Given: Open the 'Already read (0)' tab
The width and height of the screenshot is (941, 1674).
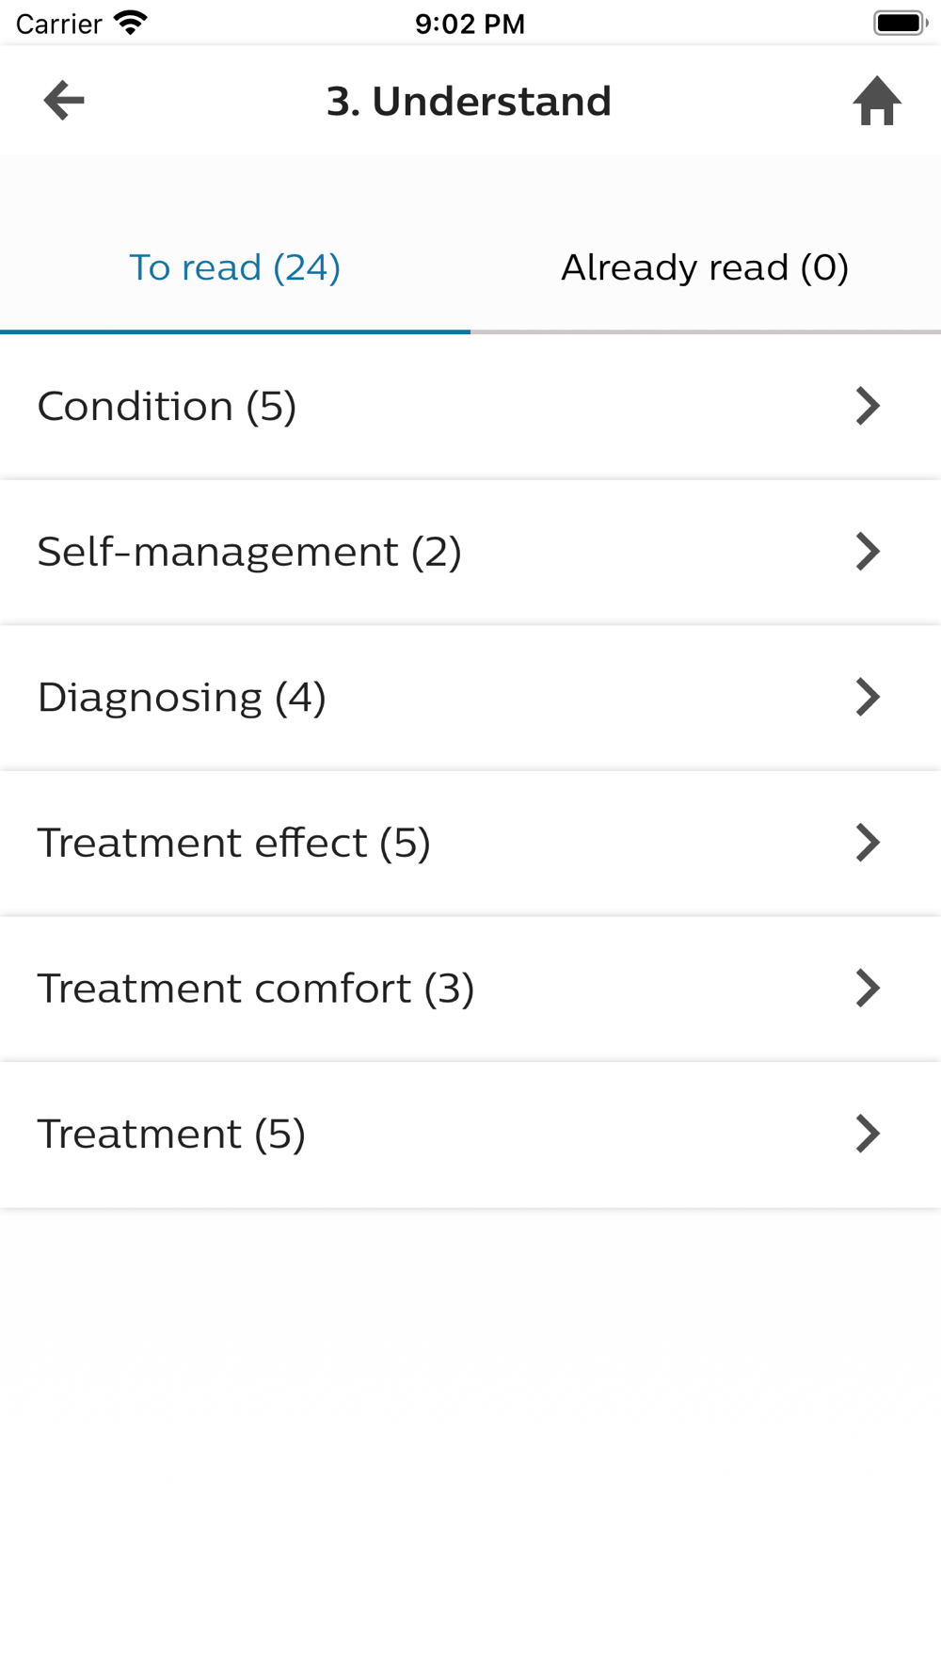Looking at the screenshot, I should coord(705,267).
